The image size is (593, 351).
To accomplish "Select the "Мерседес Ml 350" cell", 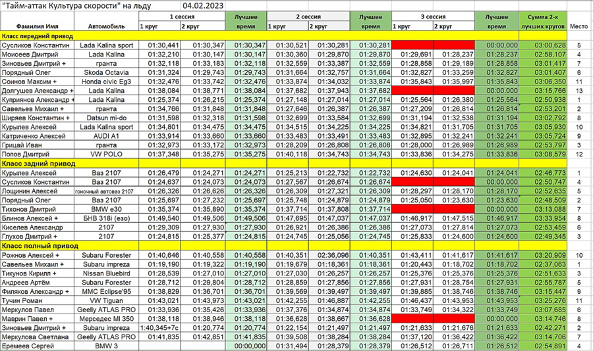I will tap(106, 318).
